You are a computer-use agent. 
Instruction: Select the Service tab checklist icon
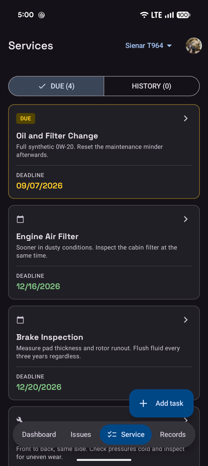(112, 434)
